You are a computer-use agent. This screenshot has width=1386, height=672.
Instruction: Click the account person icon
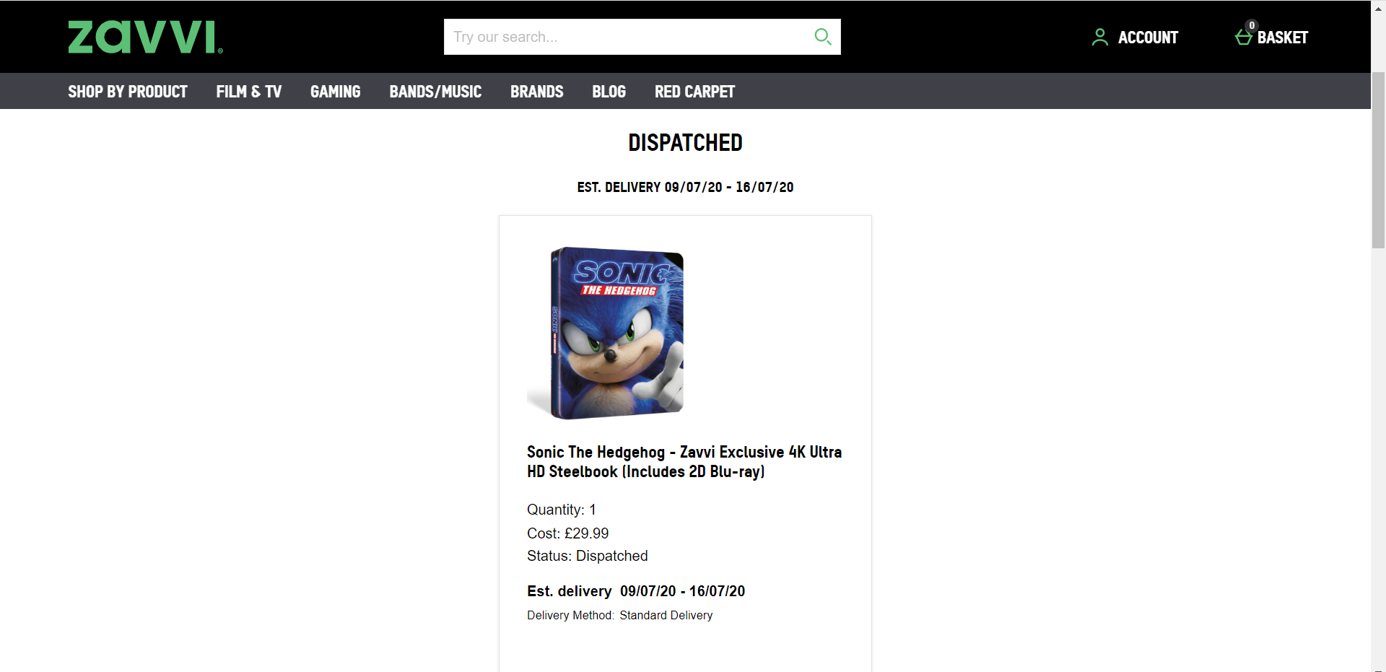1099,37
